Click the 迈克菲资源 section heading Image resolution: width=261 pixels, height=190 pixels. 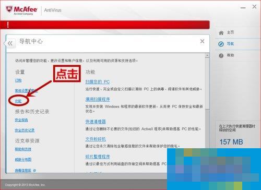pos(27,141)
